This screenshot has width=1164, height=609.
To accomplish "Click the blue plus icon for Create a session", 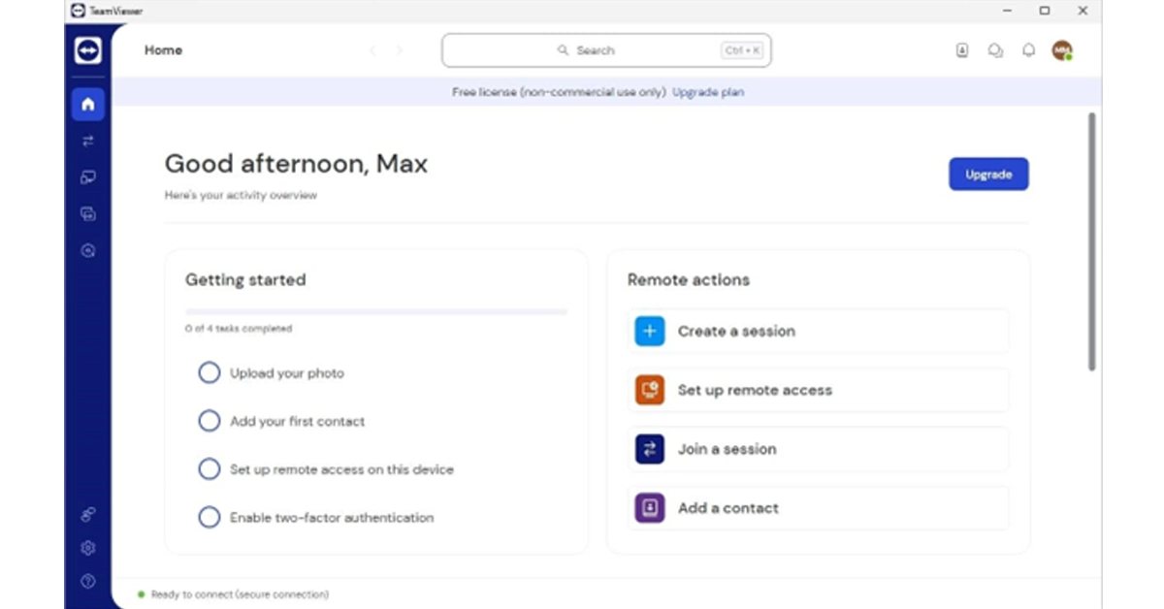I will (x=650, y=331).
